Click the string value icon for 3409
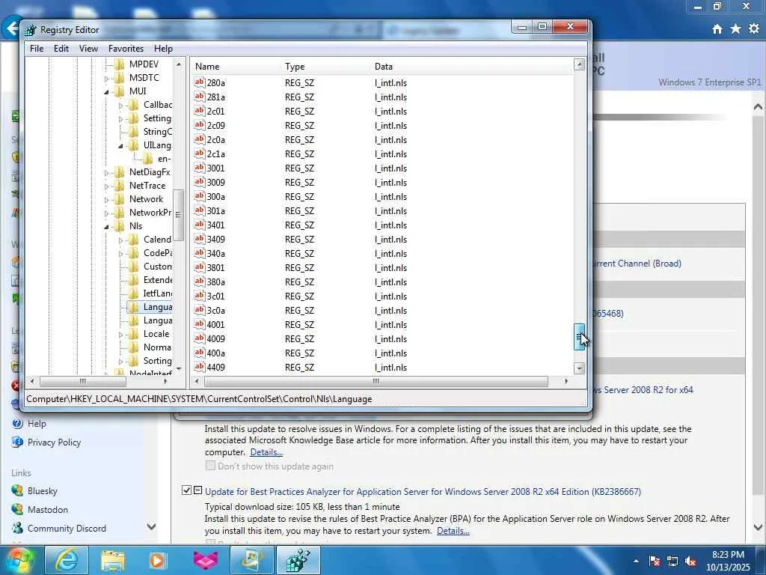This screenshot has height=575, width=766. coord(199,239)
